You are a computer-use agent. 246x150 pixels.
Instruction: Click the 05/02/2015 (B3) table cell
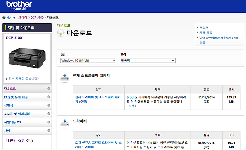[x=206, y=145]
